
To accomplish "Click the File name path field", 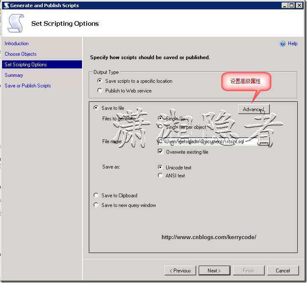I will point(208,141).
